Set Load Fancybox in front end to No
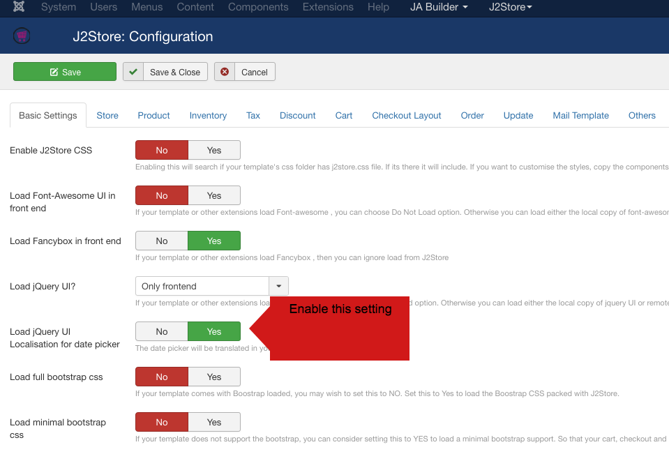This screenshot has height=454, width=669. coord(162,241)
